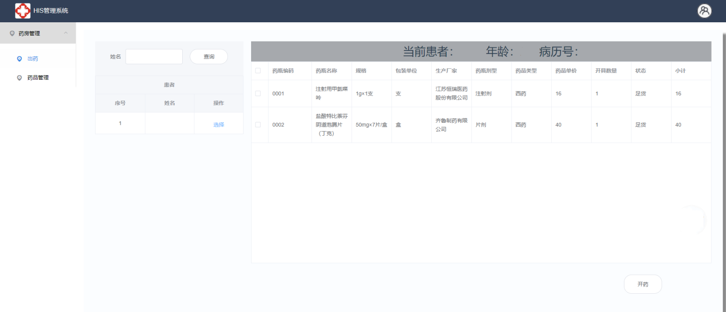Click the 查询 search button
726x312 pixels.
pyautogui.click(x=208, y=57)
